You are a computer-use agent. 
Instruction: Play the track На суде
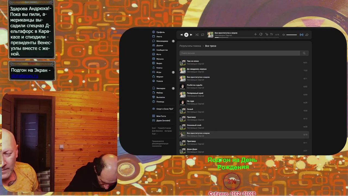(x=244, y=103)
